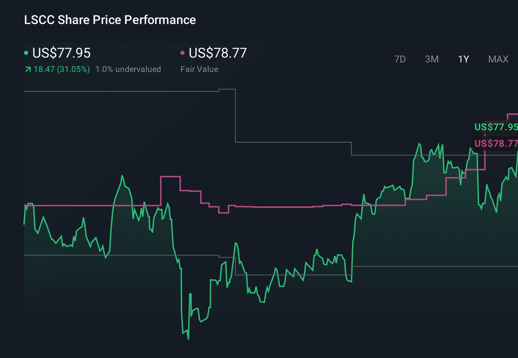The height and width of the screenshot is (358, 518).
Task: Select the 1Y time range
Action: click(463, 59)
